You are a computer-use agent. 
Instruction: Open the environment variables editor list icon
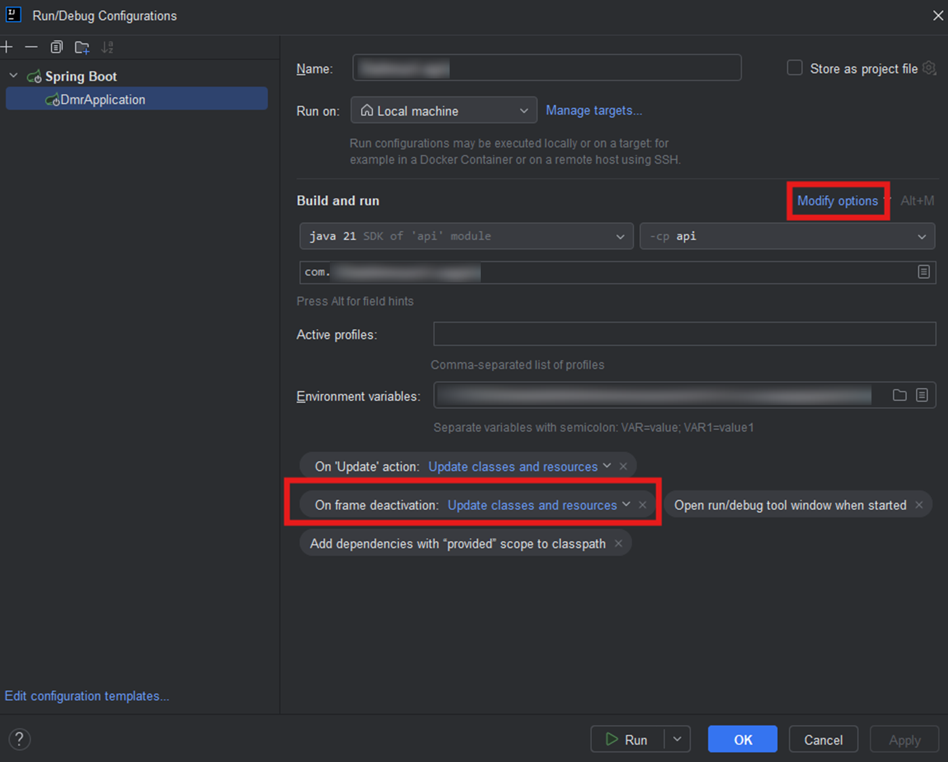tap(922, 395)
